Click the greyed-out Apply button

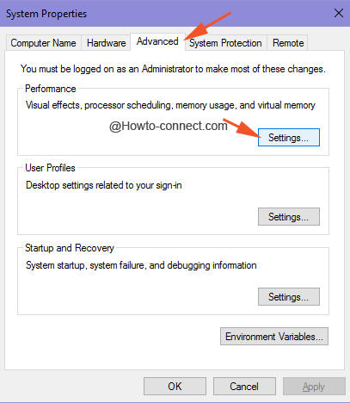314,387
